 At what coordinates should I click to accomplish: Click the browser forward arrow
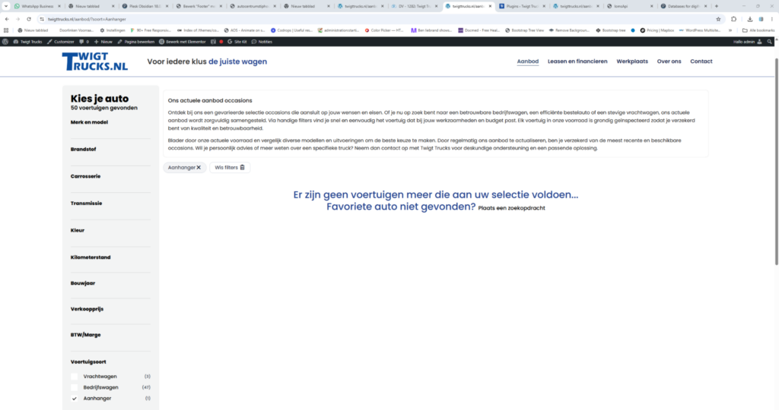pyautogui.click(x=18, y=19)
